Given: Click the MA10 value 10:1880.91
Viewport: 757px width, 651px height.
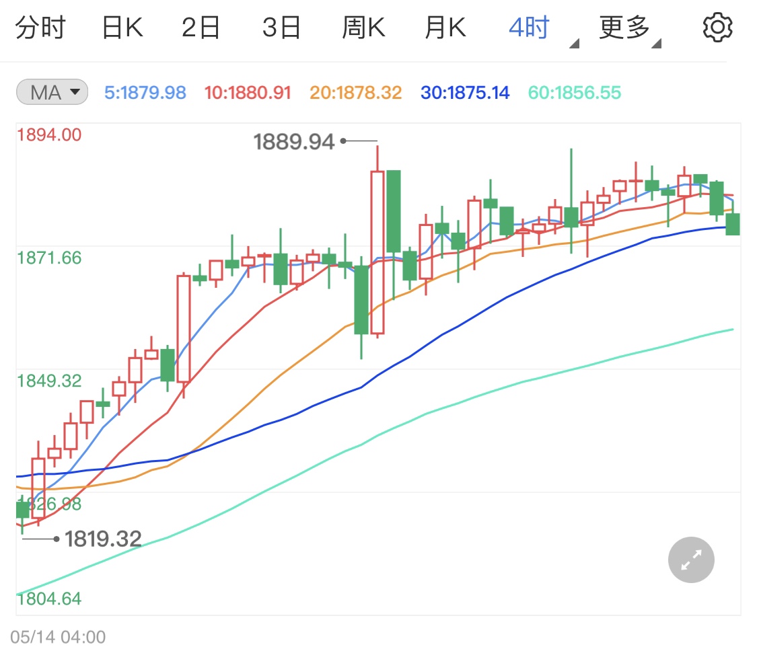Looking at the screenshot, I should pos(248,92).
